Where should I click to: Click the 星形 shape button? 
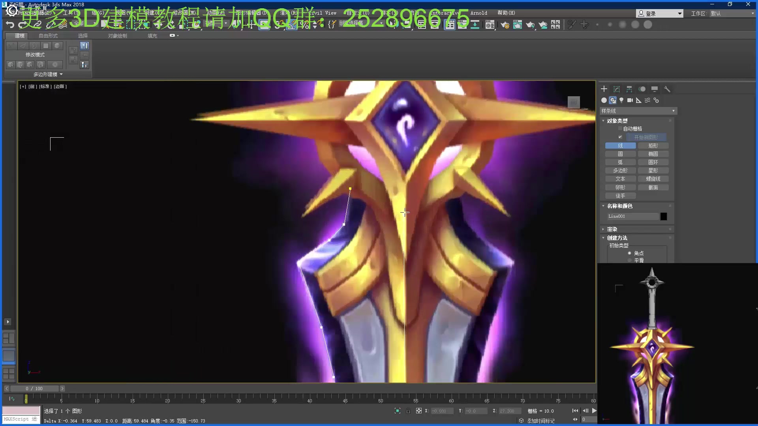click(x=653, y=170)
